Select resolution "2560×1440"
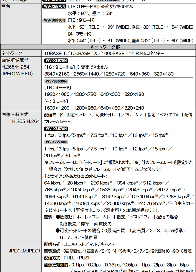This screenshot has width=196, height=272. (x=86, y=74)
